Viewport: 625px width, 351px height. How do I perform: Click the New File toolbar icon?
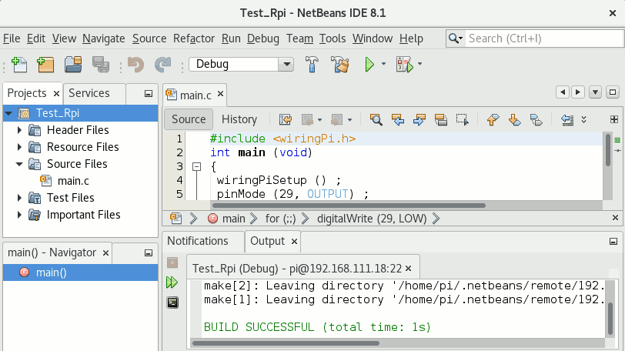(x=19, y=64)
